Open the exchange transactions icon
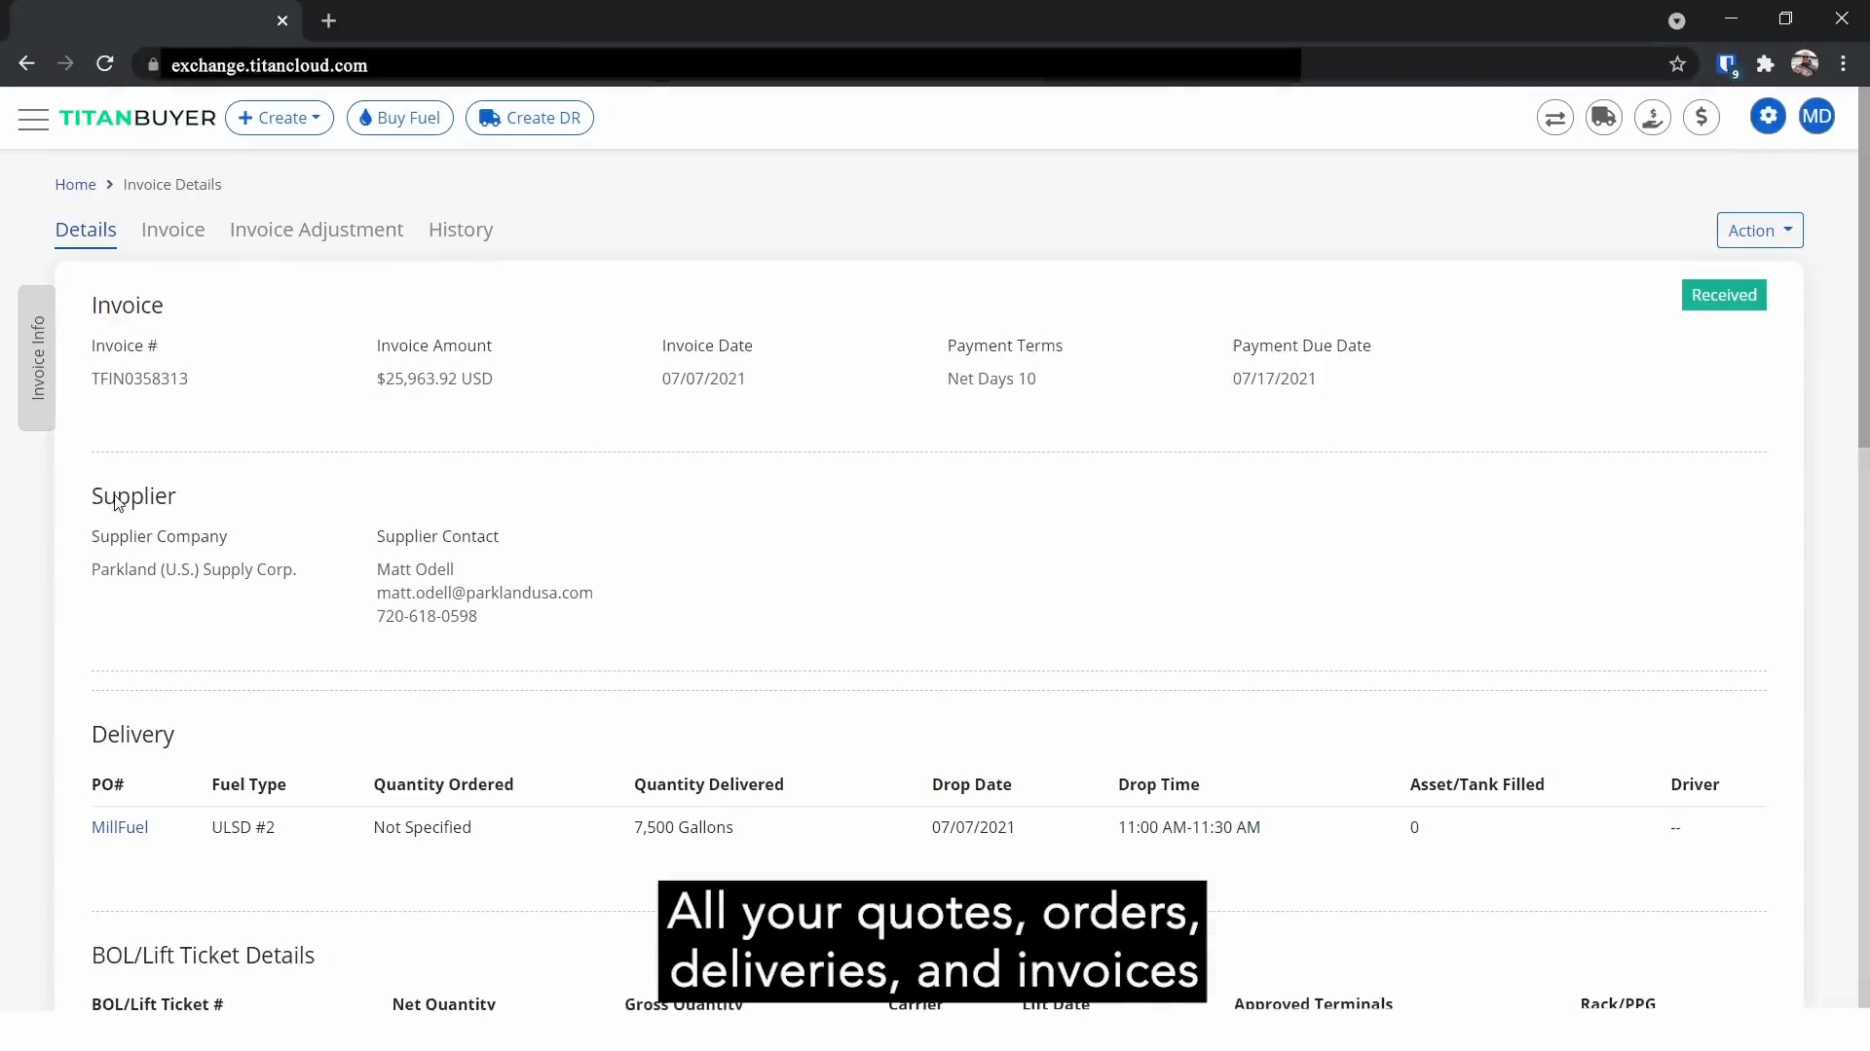1870x1051 pixels. pos(1554,117)
